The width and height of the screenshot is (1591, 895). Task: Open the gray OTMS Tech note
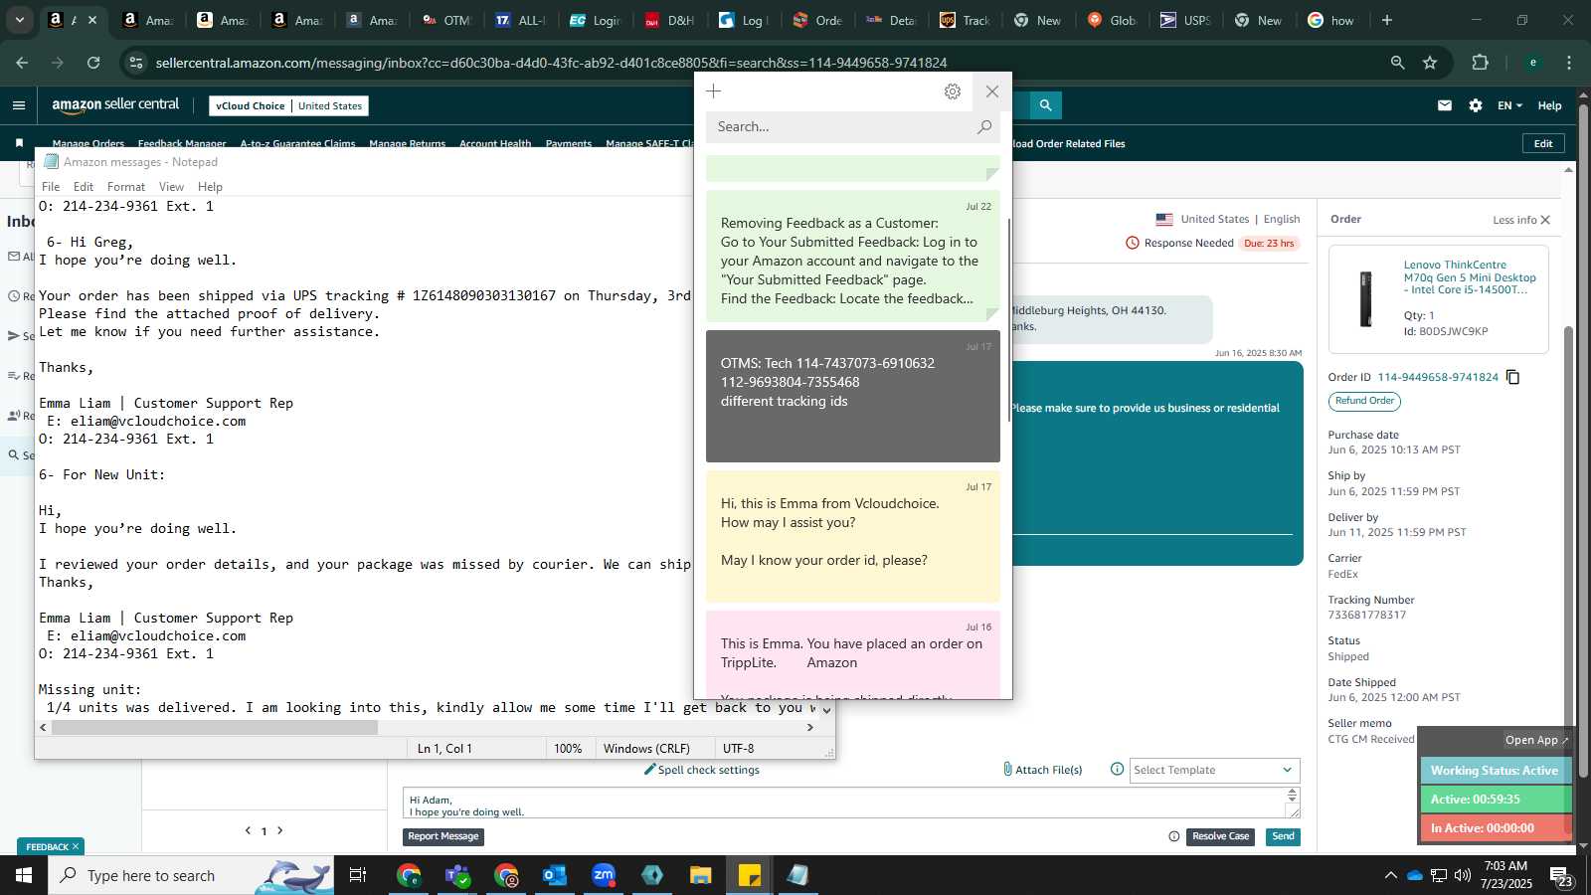tap(853, 396)
